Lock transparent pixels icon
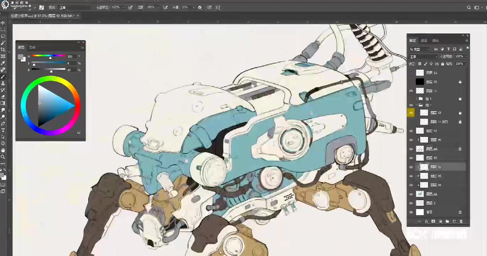The width and height of the screenshot is (487, 256). click(x=420, y=64)
